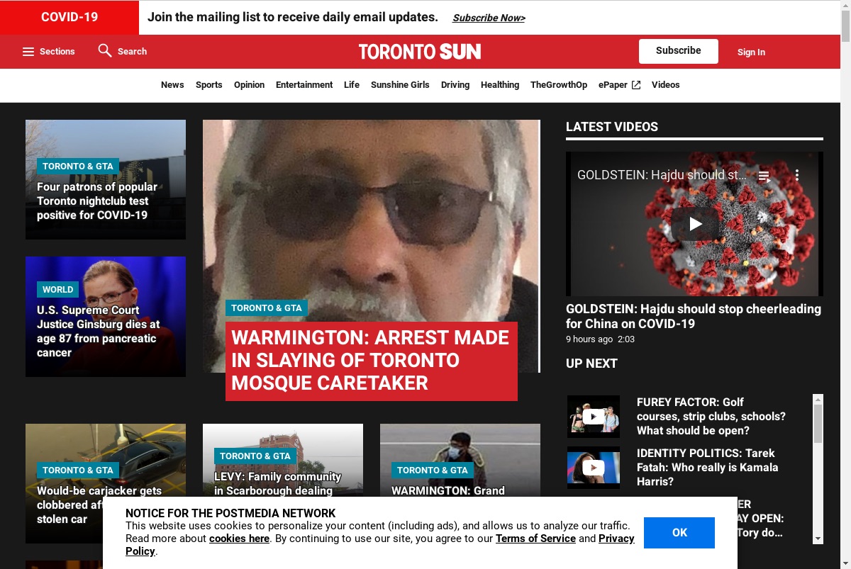Click the Up Next list scrollbar thumb
The width and height of the screenshot is (851, 569).
pos(818,424)
